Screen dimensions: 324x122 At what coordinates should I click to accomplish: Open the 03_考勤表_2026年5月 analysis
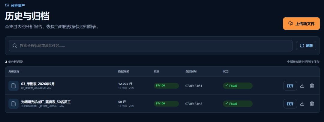point(290,86)
